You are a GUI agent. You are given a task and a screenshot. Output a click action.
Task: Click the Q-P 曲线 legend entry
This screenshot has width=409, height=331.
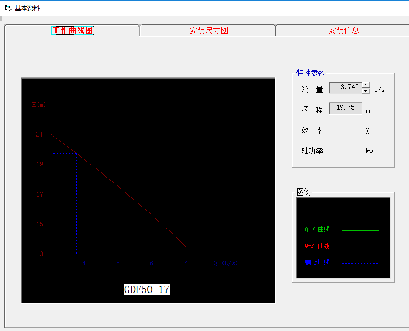point(317,246)
